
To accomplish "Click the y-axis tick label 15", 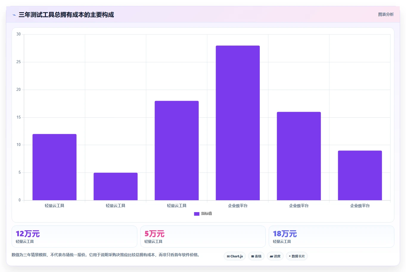I will [x=18, y=117].
